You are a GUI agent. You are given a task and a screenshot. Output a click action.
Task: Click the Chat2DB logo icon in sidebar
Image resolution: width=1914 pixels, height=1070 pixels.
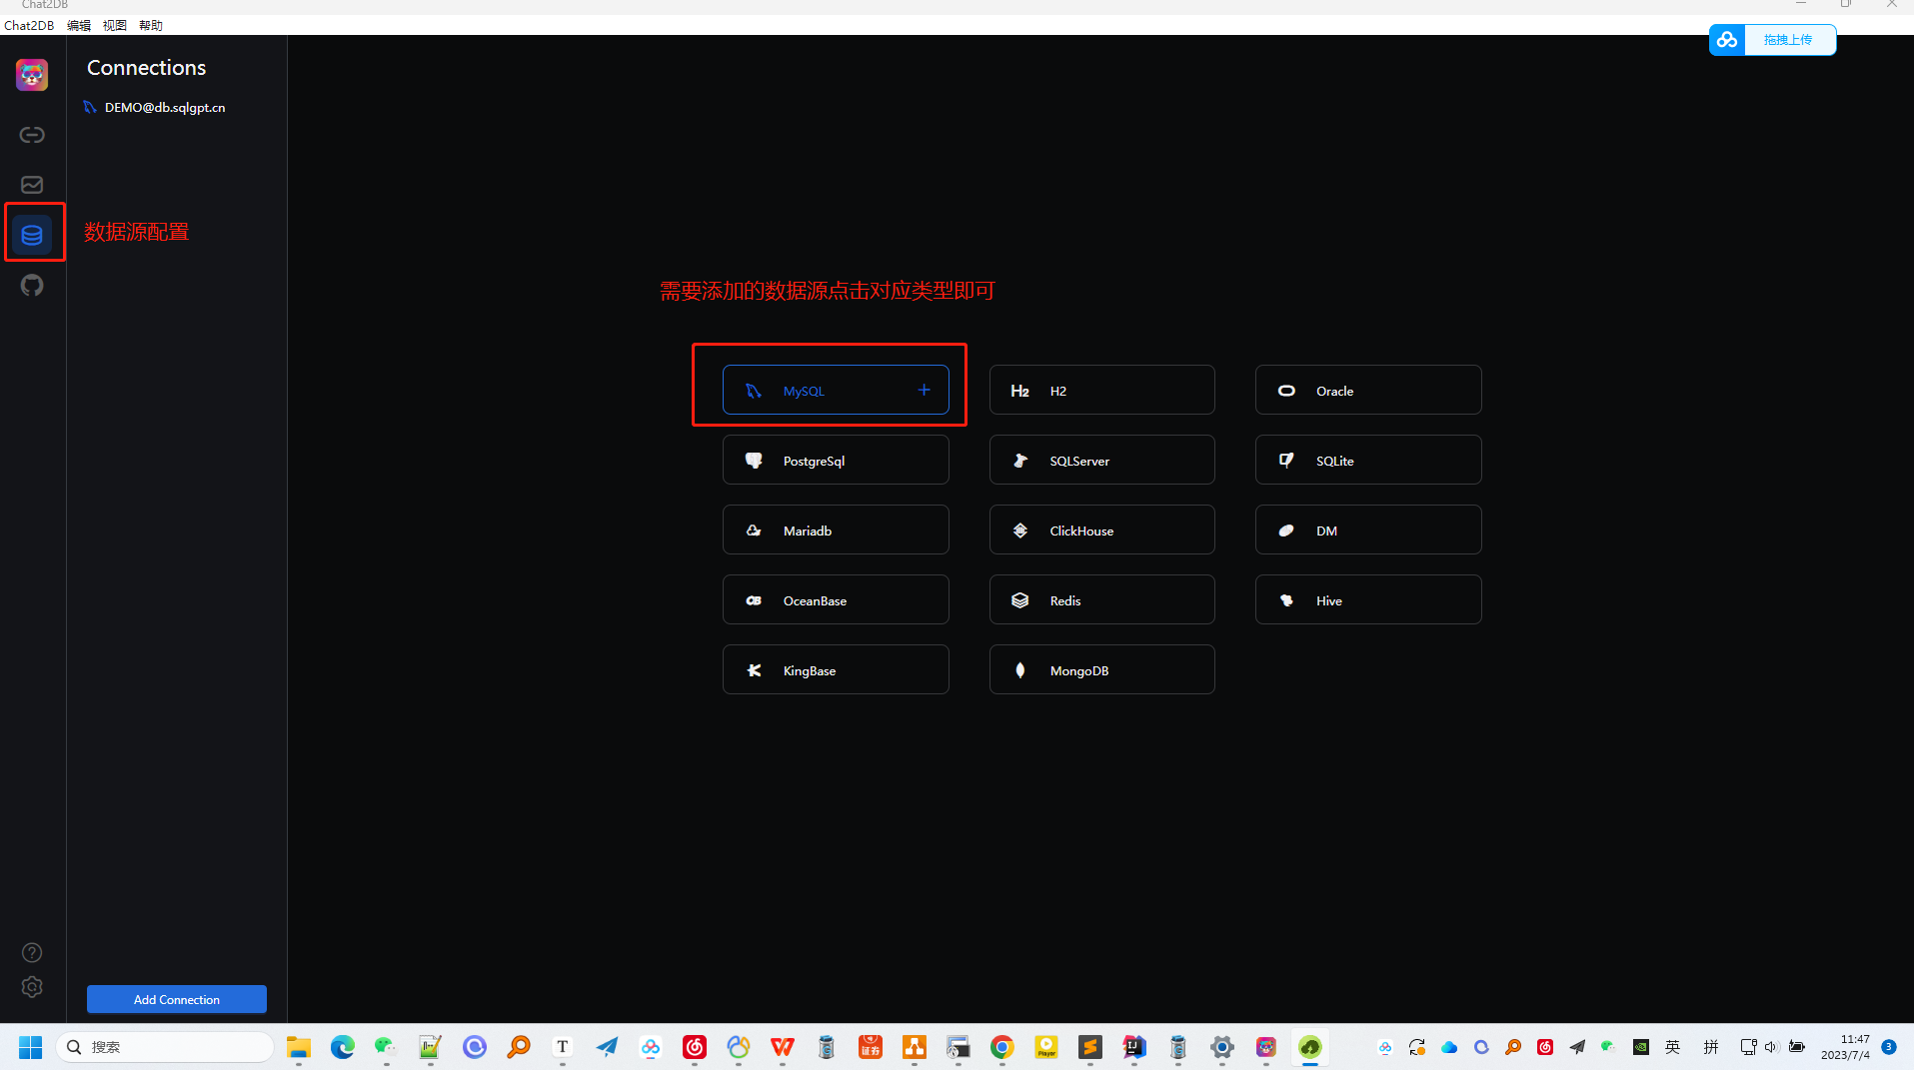tap(32, 75)
